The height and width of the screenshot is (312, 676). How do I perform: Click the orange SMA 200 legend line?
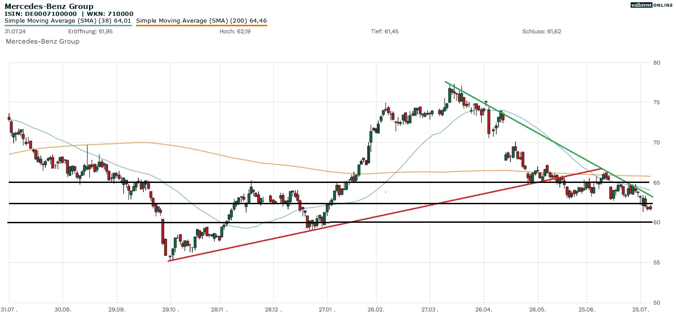201,25
